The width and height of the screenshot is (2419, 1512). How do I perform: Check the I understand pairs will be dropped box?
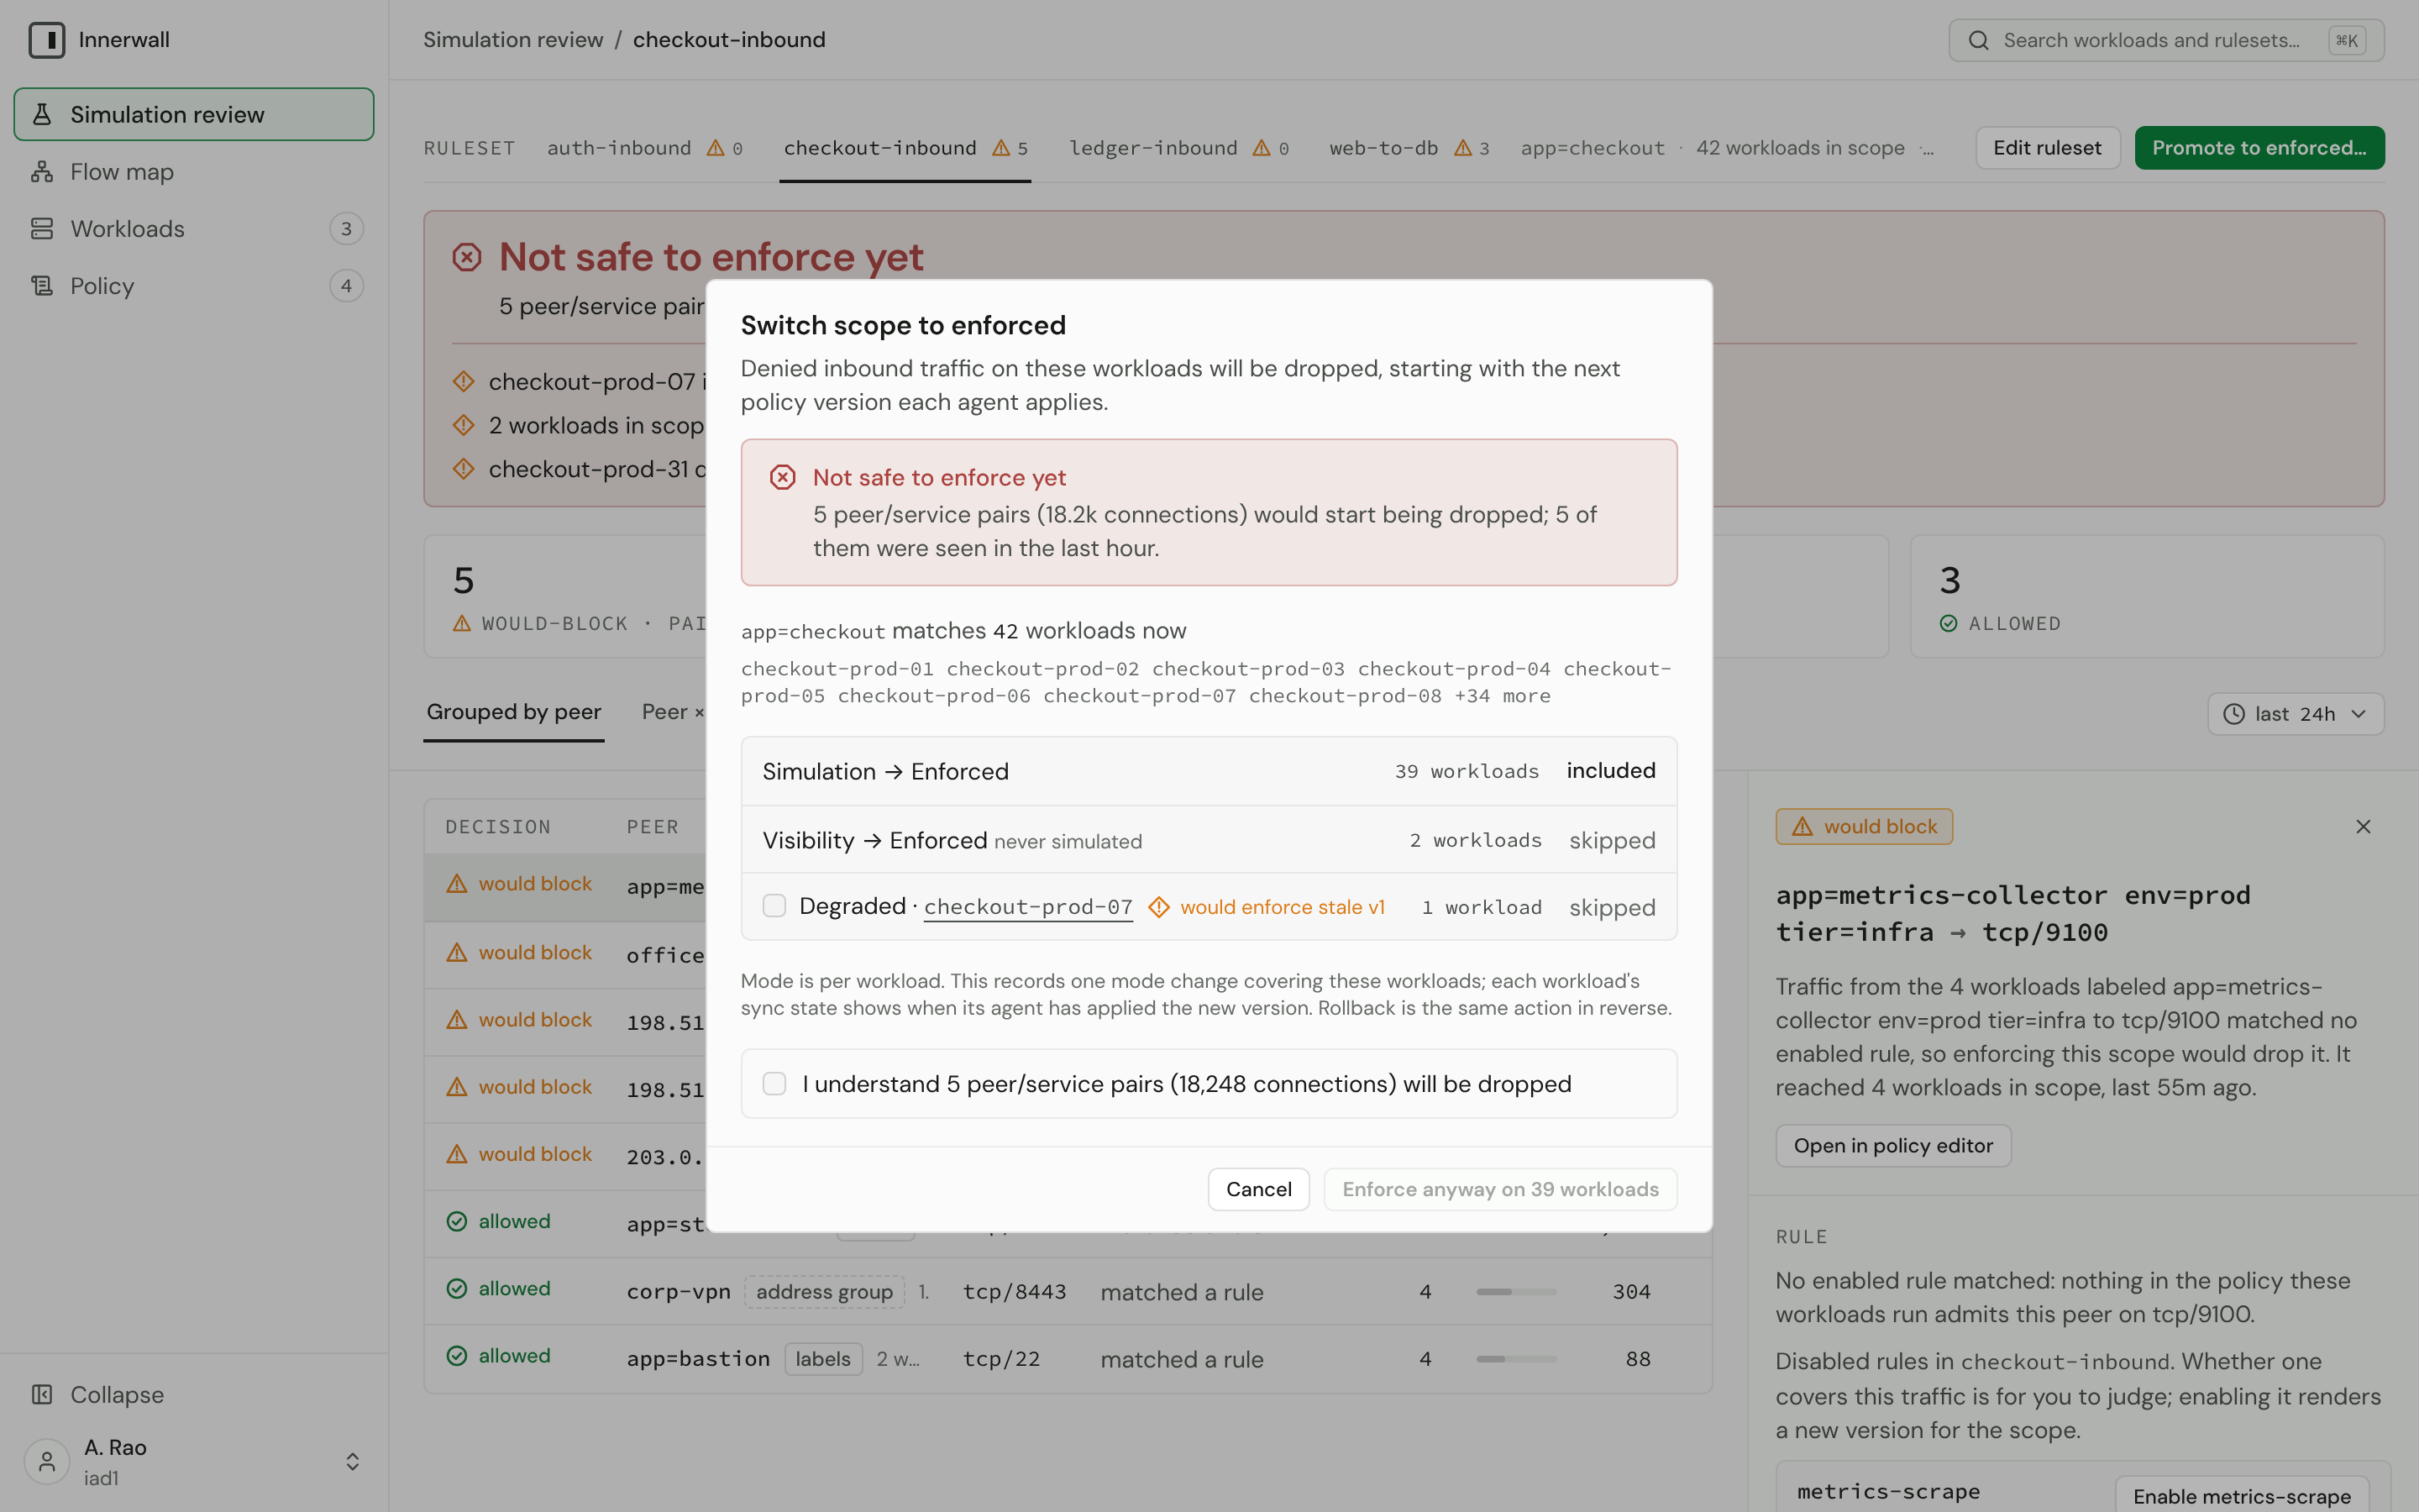774,1083
